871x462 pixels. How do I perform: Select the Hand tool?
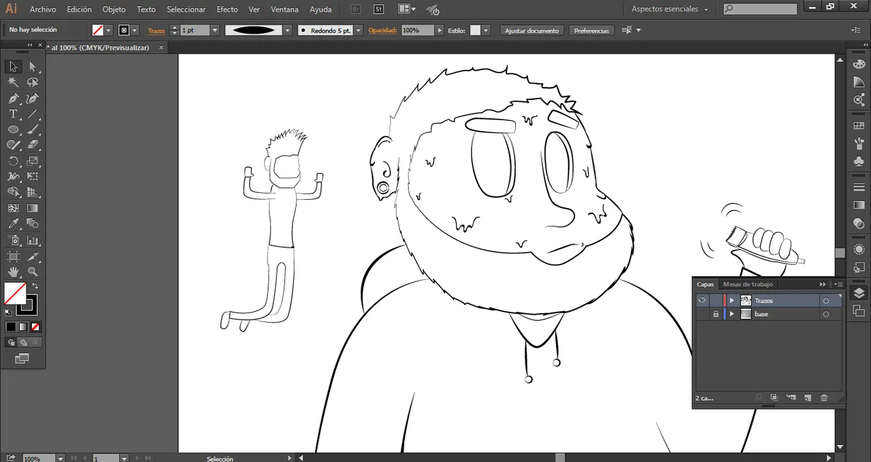click(13, 272)
